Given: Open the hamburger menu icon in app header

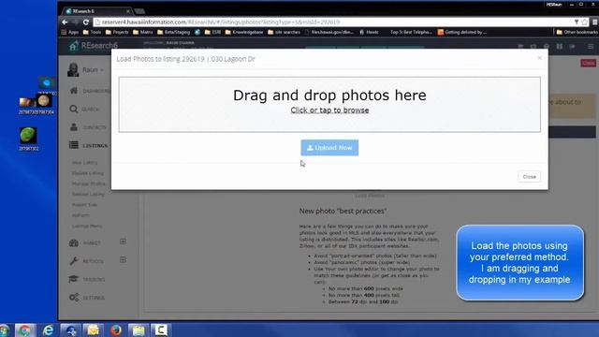Looking at the screenshot, I should 591,46.
